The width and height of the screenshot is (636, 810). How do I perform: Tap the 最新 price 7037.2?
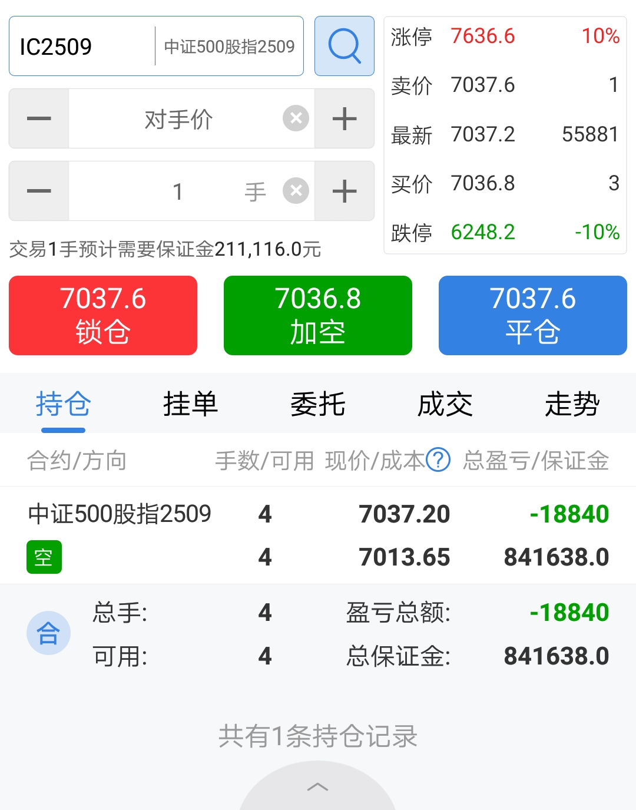coord(483,134)
